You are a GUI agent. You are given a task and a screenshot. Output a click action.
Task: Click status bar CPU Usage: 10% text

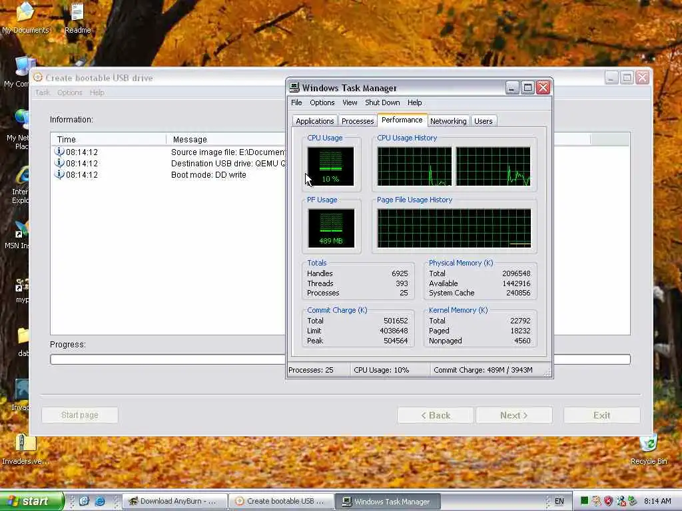click(x=382, y=370)
